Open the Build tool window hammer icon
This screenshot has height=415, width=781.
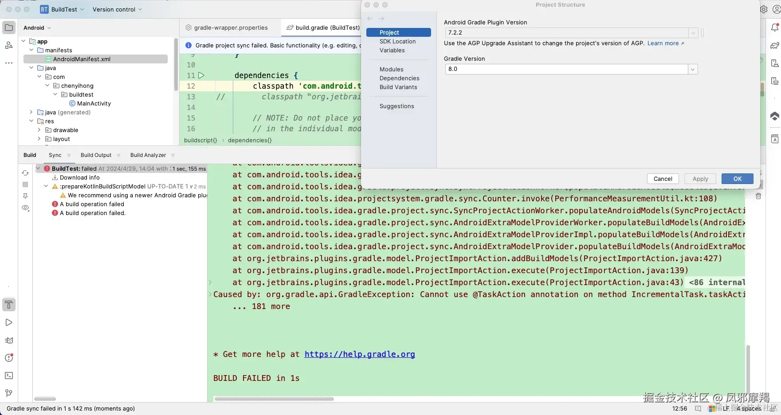(9, 305)
